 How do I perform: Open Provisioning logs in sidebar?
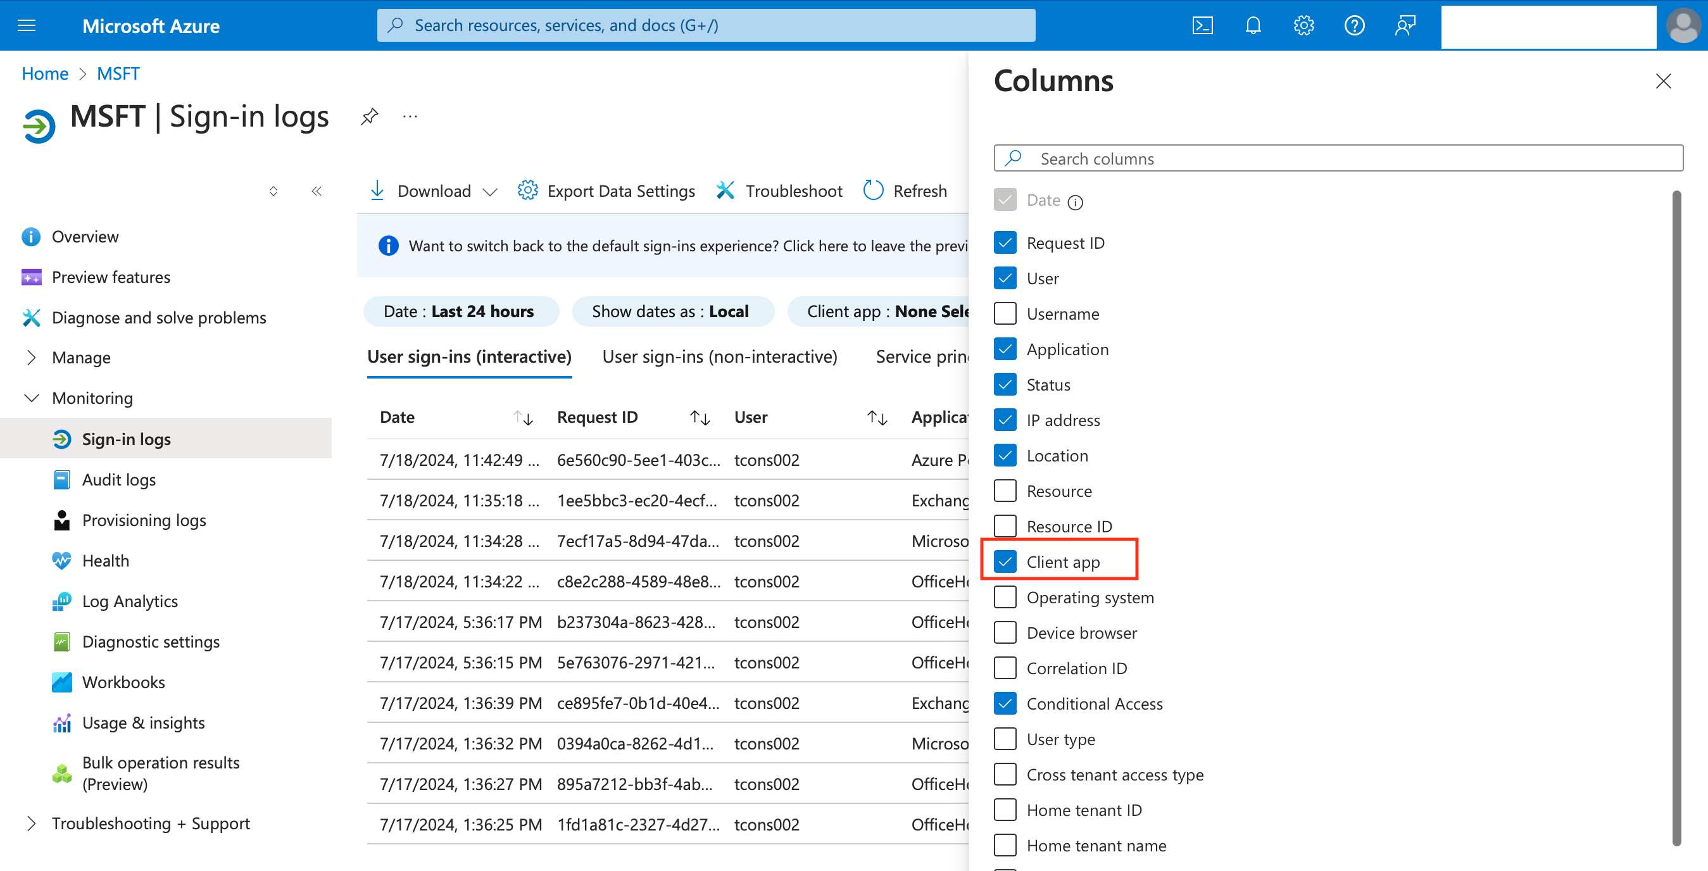[x=144, y=520]
